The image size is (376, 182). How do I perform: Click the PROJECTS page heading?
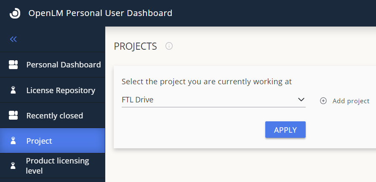coord(136,46)
